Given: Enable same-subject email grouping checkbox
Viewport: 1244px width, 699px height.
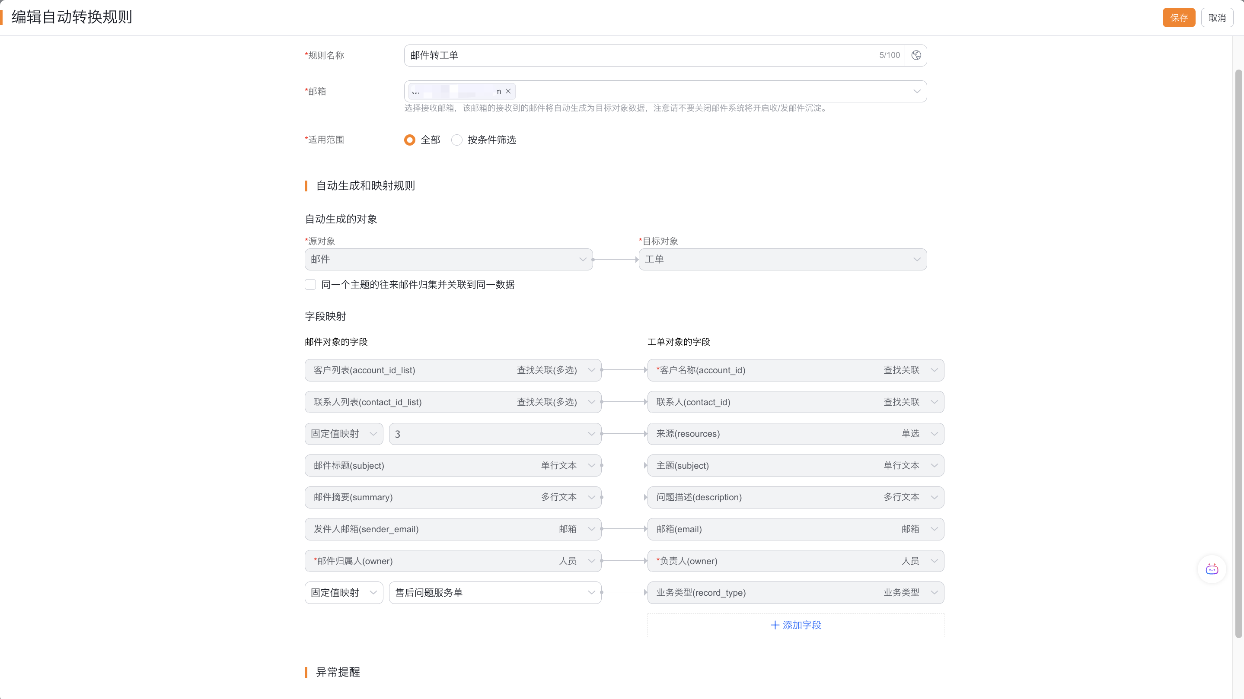Looking at the screenshot, I should pyautogui.click(x=310, y=284).
